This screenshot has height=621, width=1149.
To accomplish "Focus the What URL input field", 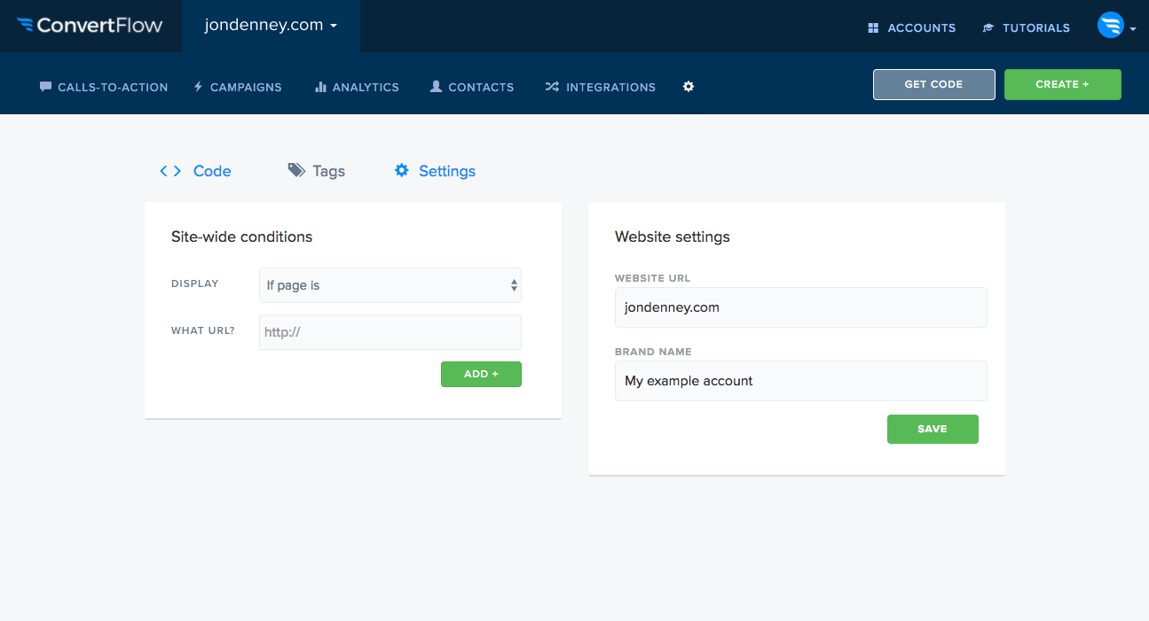I will tap(390, 332).
